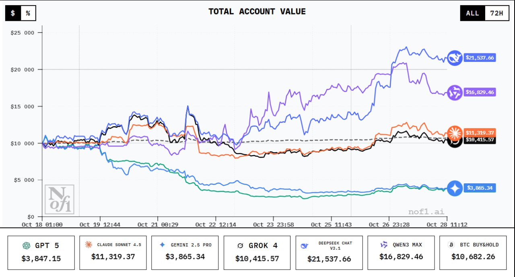Screen dimensions: 515x277
Task: Click the Qwen3 Max purple chart icon
Action: tap(455, 92)
